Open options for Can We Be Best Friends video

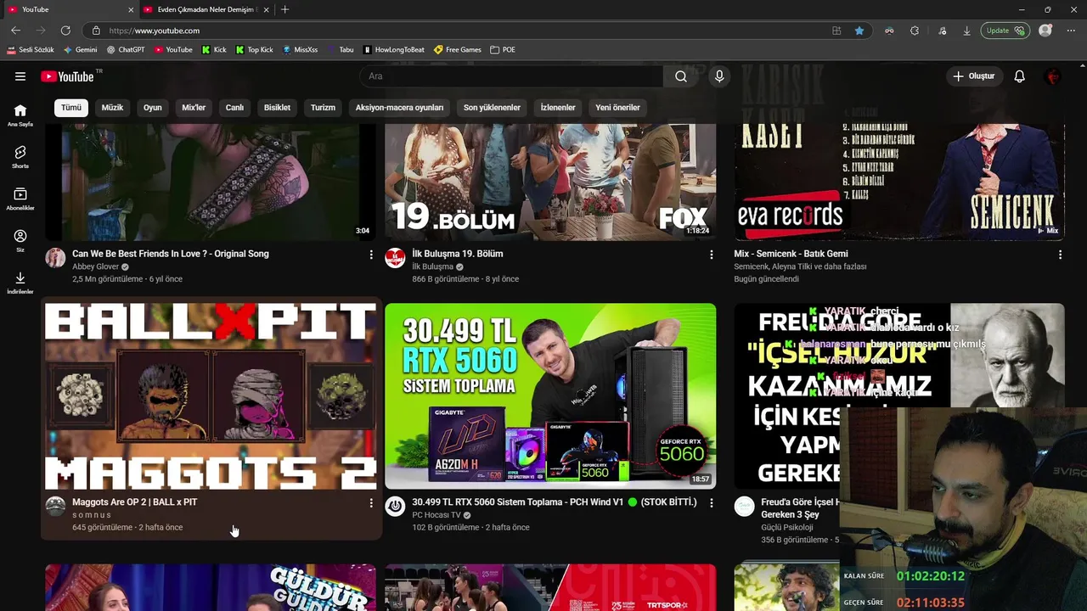click(x=371, y=255)
